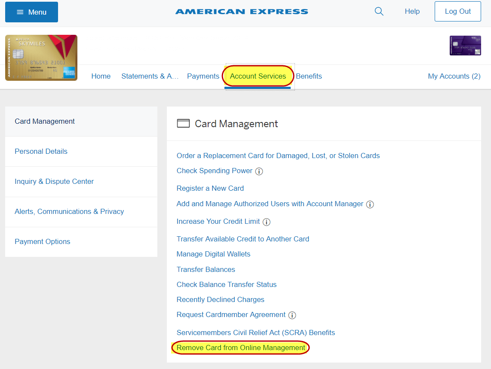Click Add and Manage Authorized Users link
The height and width of the screenshot is (369, 491).
click(x=270, y=204)
